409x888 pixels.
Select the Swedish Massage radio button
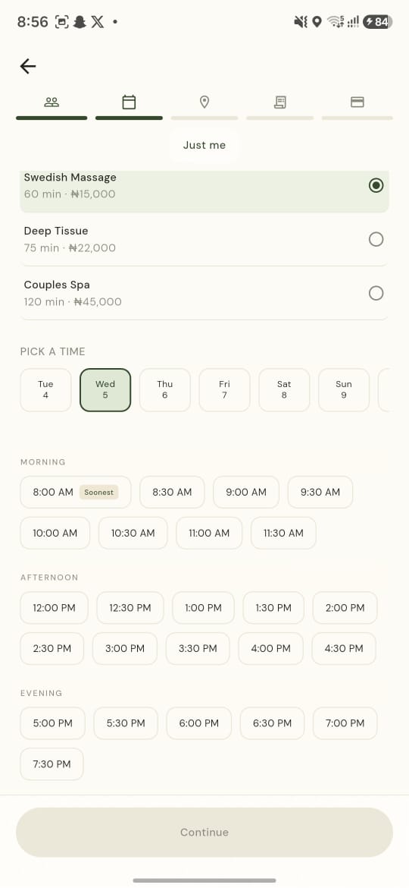[376, 185]
